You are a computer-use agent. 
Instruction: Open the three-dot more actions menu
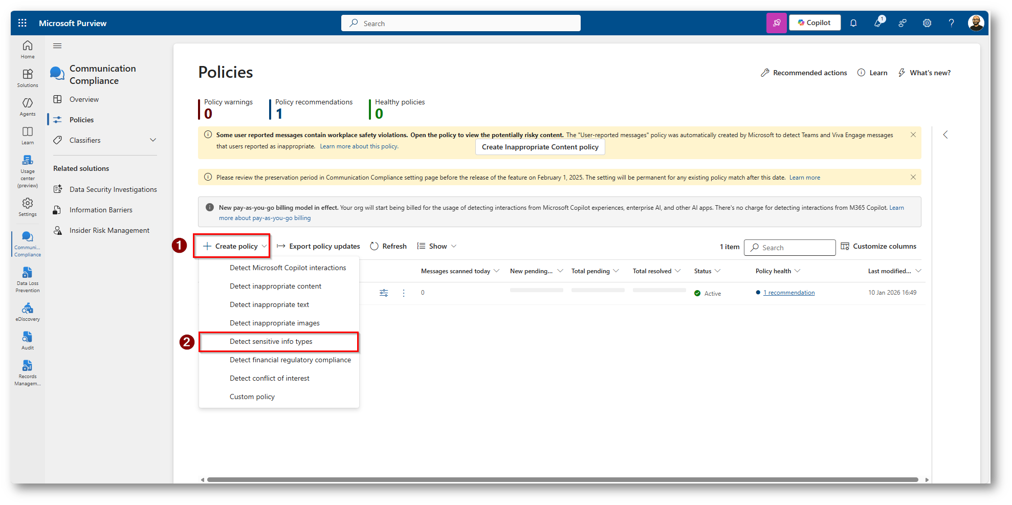coord(404,293)
